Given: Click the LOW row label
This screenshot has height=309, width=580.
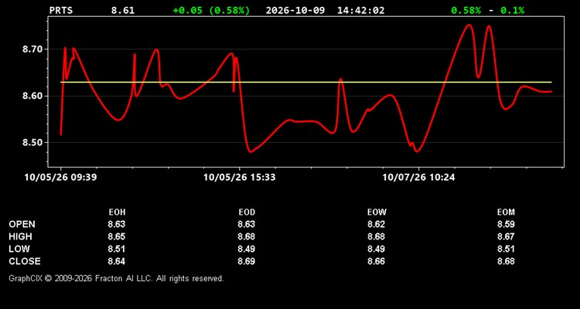Looking at the screenshot, I should point(19,249).
